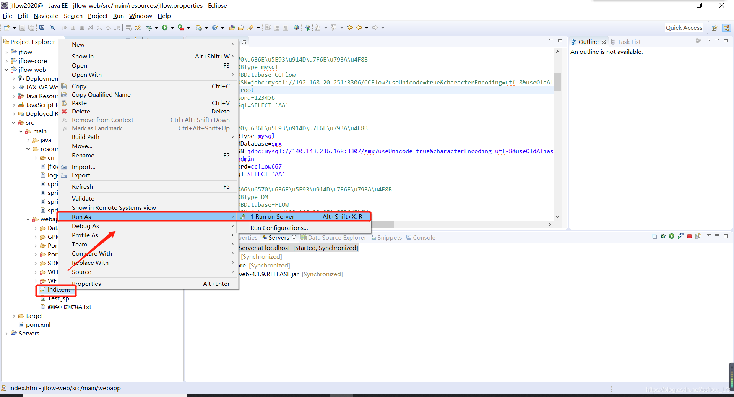Collapse the src folder node
The height and width of the screenshot is (397, 734).
point(14,123)
